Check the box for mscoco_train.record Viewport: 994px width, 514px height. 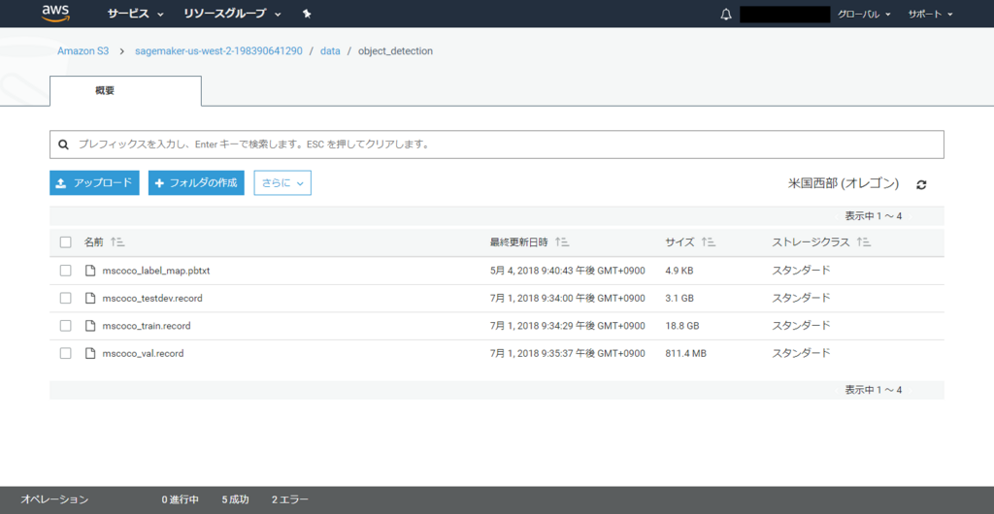(65, 326)
